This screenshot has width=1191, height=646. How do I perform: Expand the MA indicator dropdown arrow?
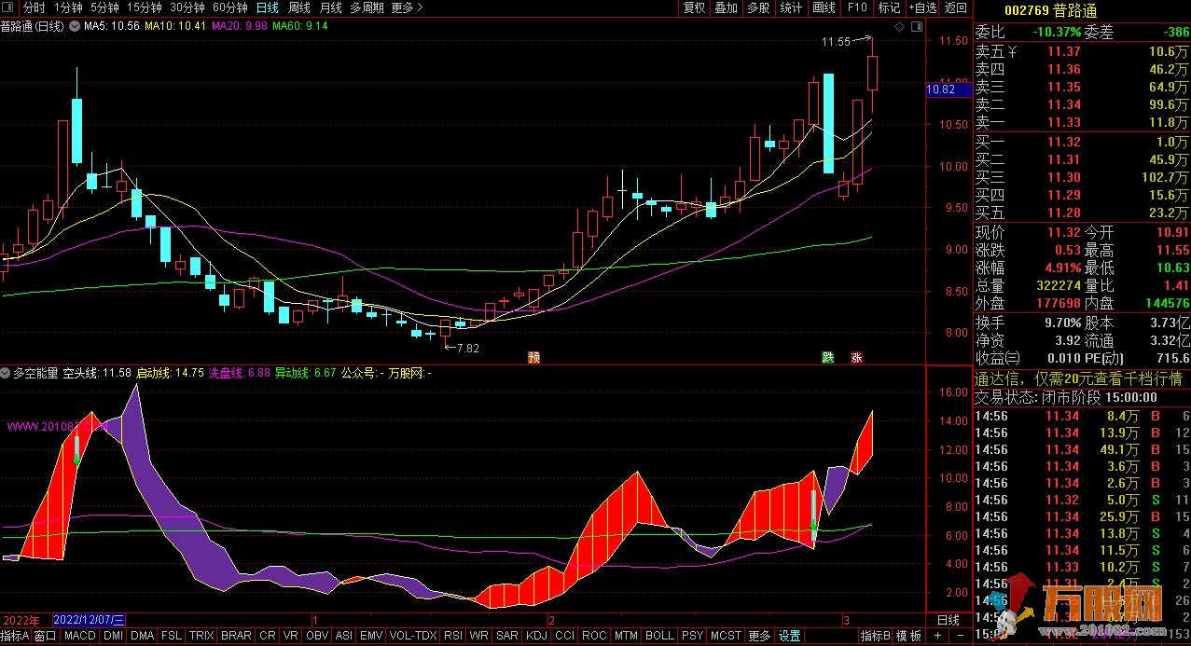click(x=76, y=26)
